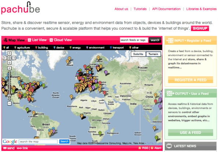Filter map by environment tag
Screen dimensions: 218x152
(95, 48)
